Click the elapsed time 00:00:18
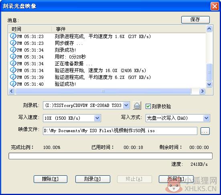 click(133, 147)
